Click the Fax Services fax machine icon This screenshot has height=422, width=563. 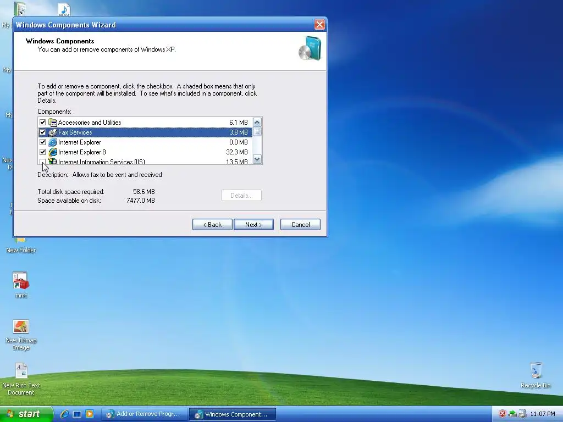coord(53,132)
